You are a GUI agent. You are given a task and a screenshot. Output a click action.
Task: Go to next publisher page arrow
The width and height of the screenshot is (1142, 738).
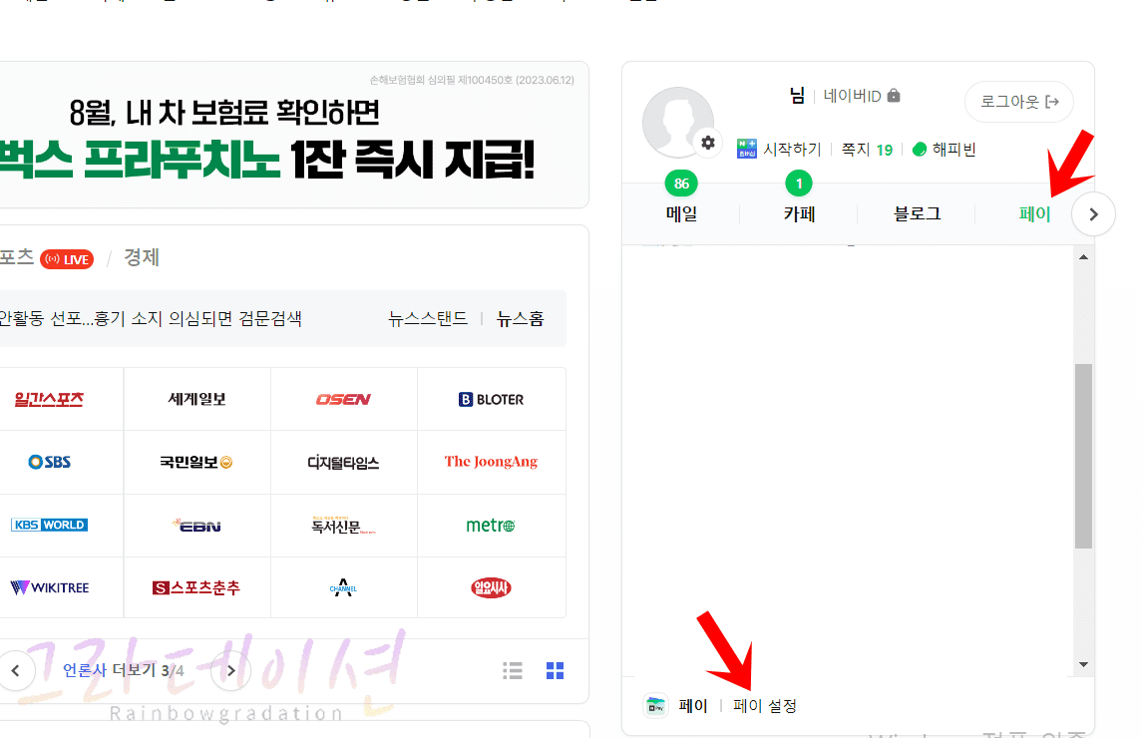click(x=230, y=670)
